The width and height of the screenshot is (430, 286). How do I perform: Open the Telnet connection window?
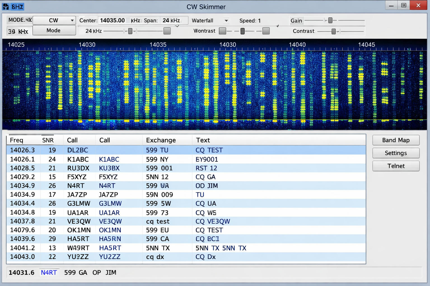[x=396, y=166]
